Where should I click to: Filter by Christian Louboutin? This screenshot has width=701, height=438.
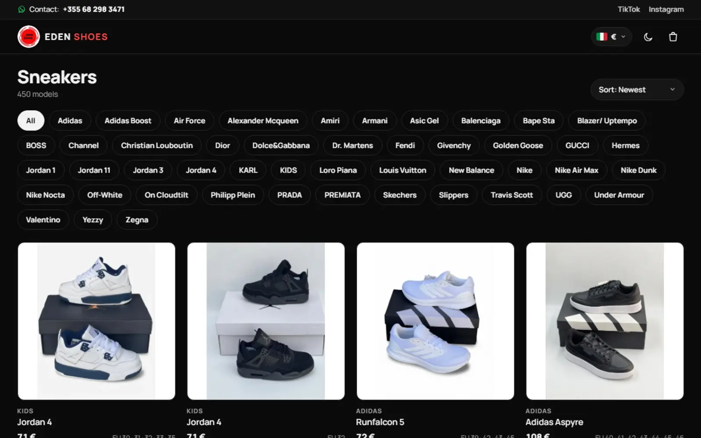157,145
